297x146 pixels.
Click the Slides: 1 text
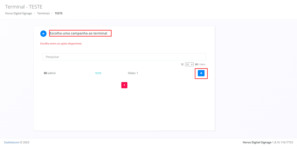click(133, 73)
